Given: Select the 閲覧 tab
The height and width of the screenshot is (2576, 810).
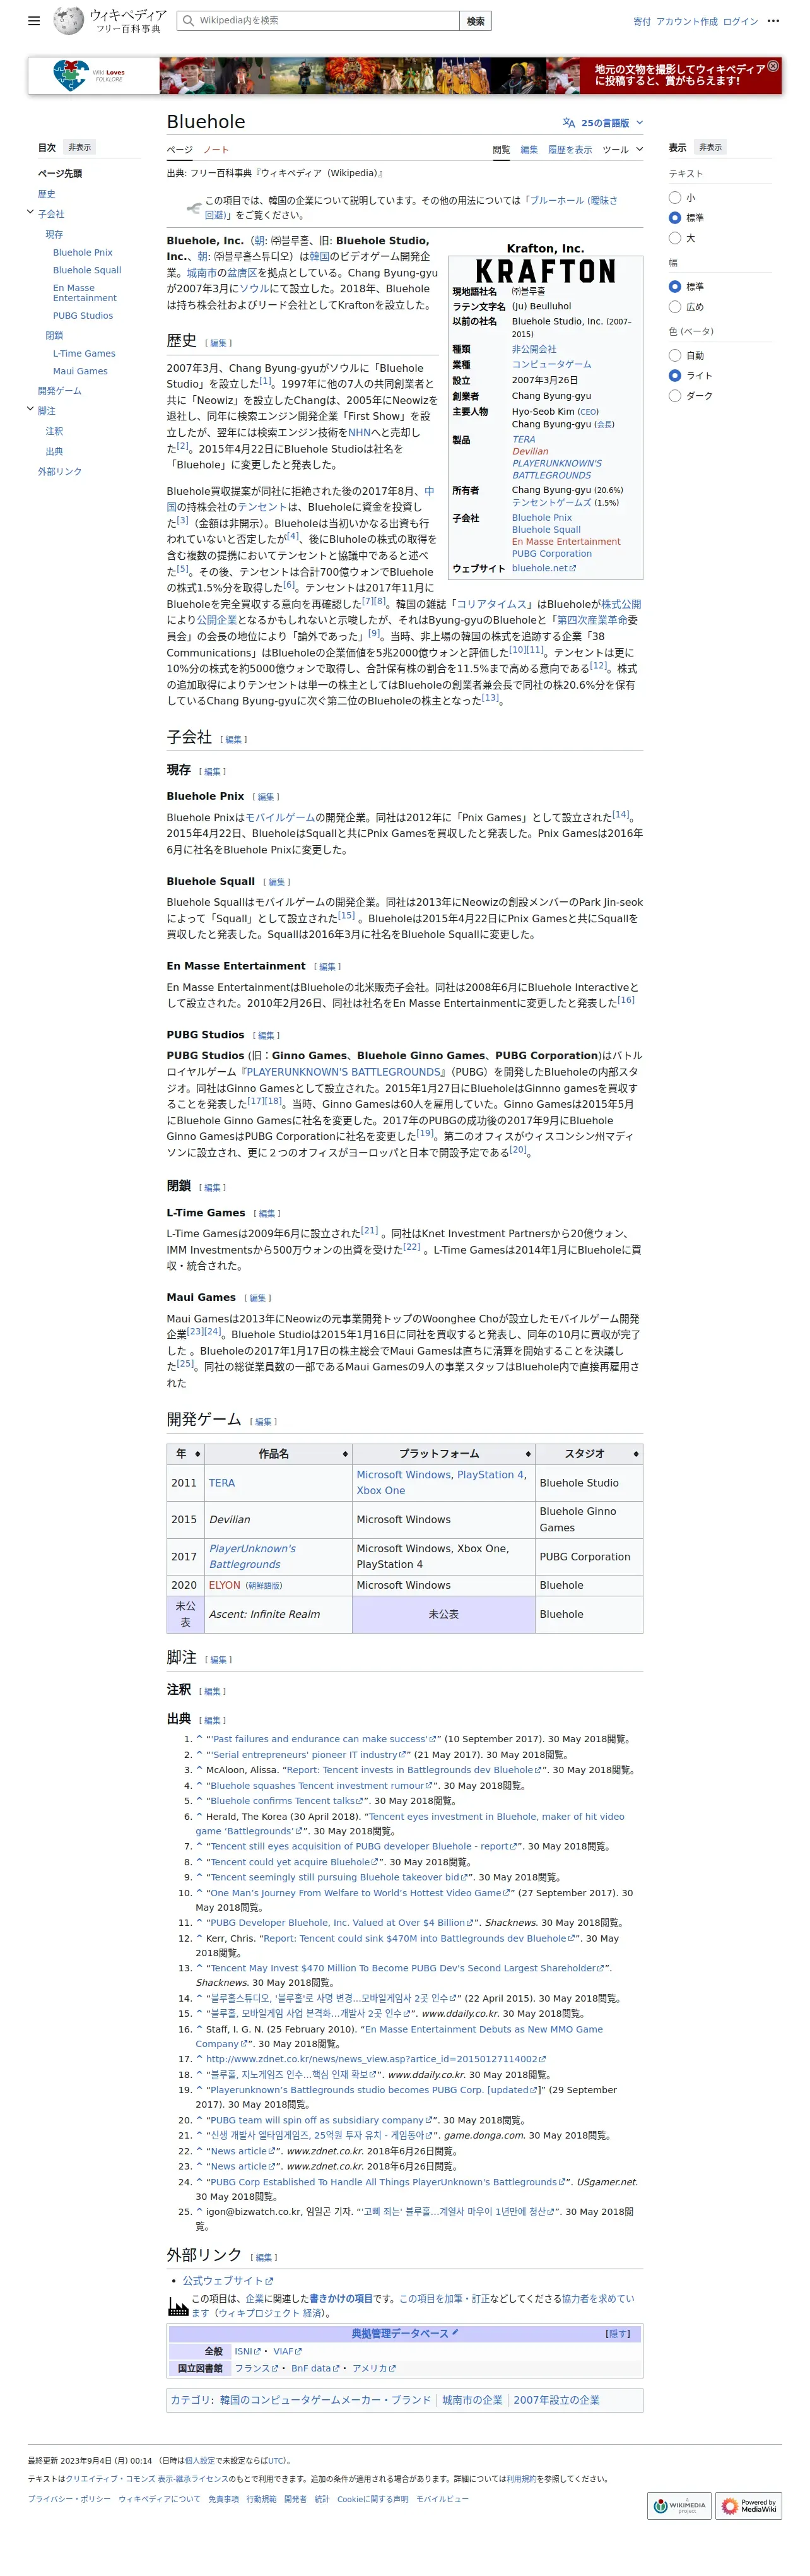Looking at the screenshot, I should tap(501, 150).
